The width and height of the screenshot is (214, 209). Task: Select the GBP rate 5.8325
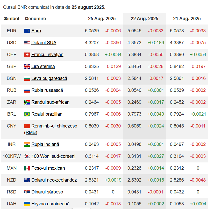(92, 66)
